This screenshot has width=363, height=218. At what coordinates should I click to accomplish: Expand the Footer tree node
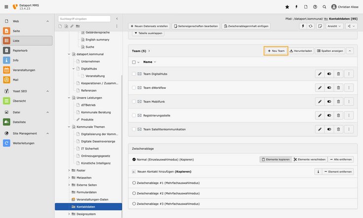(69, 170)
